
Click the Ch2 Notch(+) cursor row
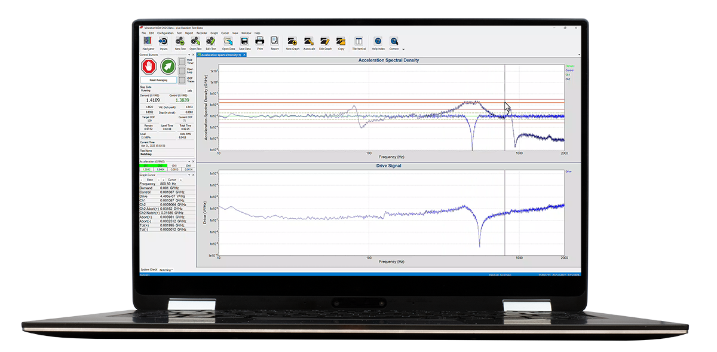(x=167, y=212)
